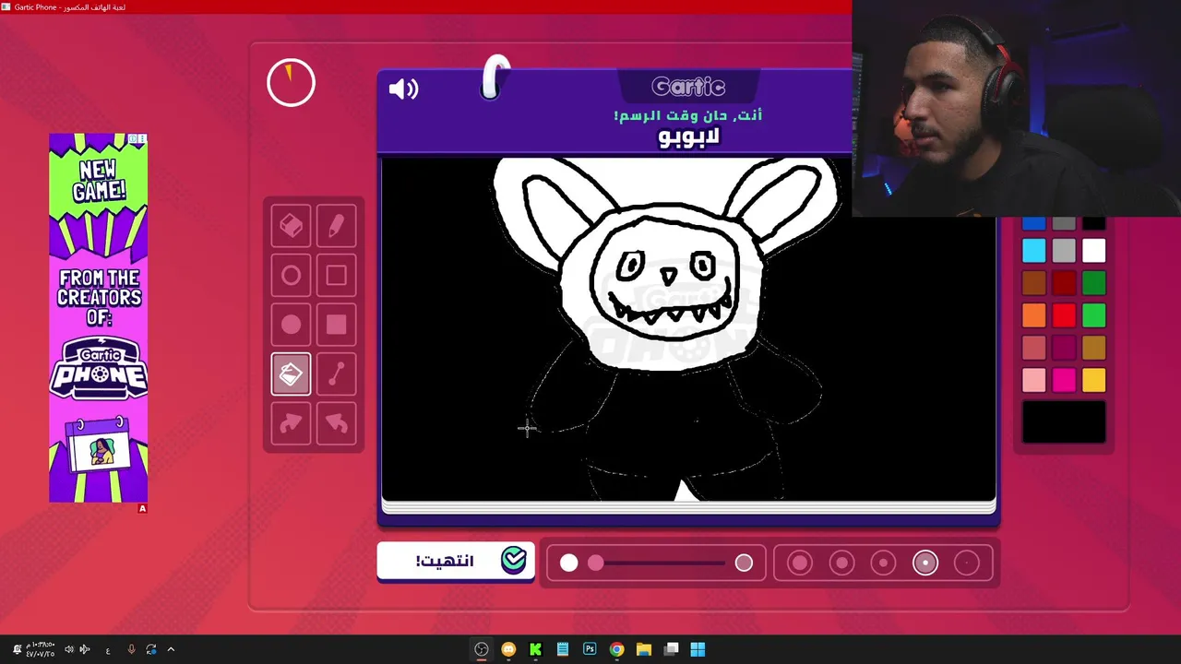Set brush to the medium size

883,563
